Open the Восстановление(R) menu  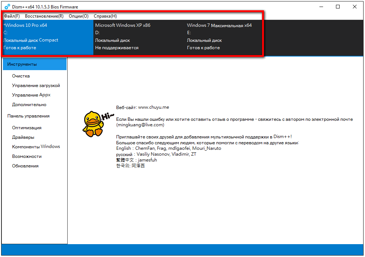44,16
